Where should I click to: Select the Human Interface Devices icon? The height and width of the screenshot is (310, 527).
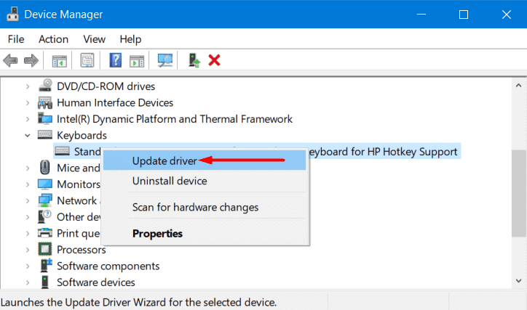pos(45,102)
